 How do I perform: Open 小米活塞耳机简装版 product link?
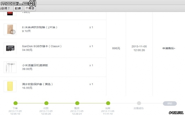point(35,65)
